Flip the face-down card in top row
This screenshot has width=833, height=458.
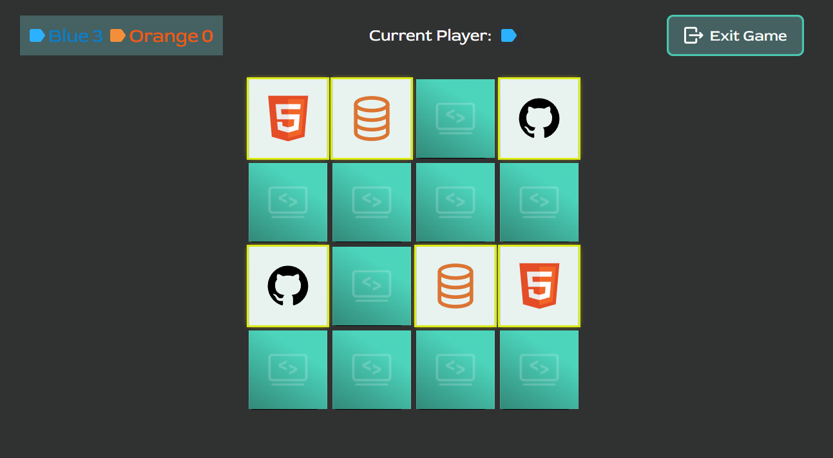(455, 119)
